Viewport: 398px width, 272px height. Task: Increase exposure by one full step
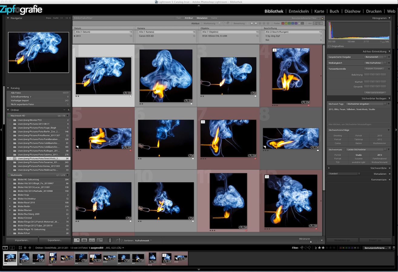click(383, 75)
